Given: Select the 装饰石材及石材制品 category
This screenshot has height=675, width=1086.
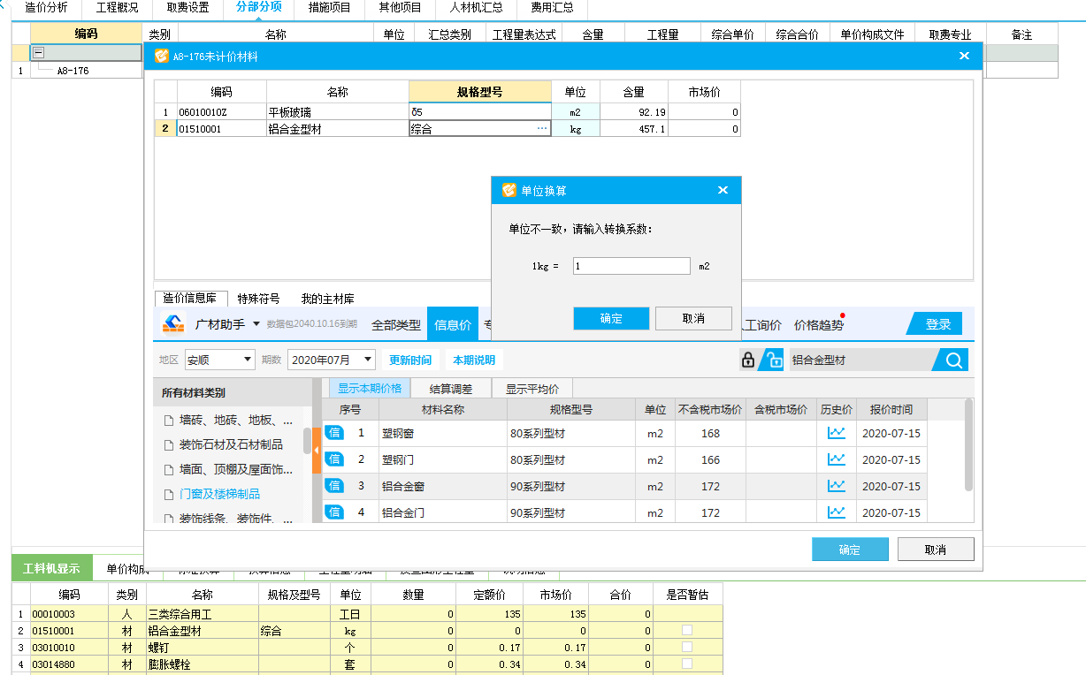Looking at the screenshot, I should point(231,444).
